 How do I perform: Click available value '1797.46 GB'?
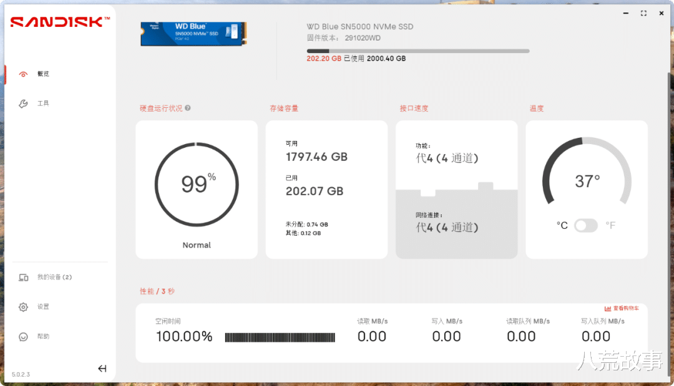316,157
